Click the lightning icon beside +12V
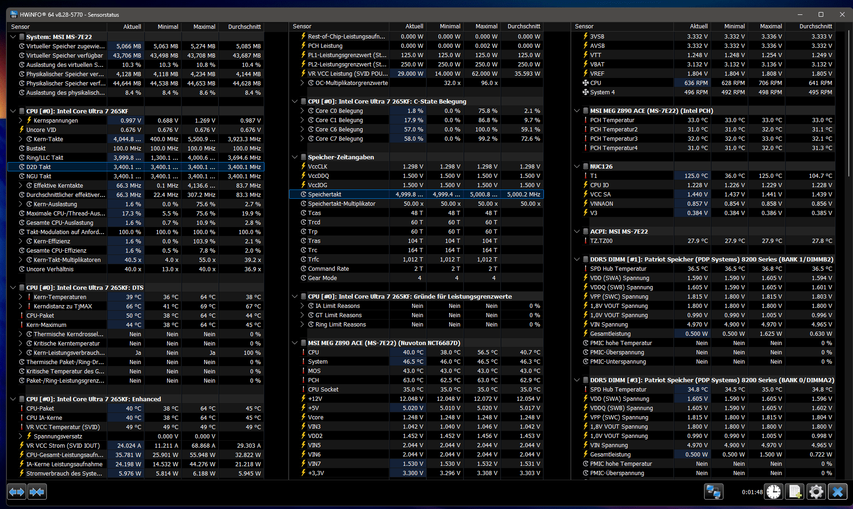This screenshot has height=509, width=853. point(304,398)
